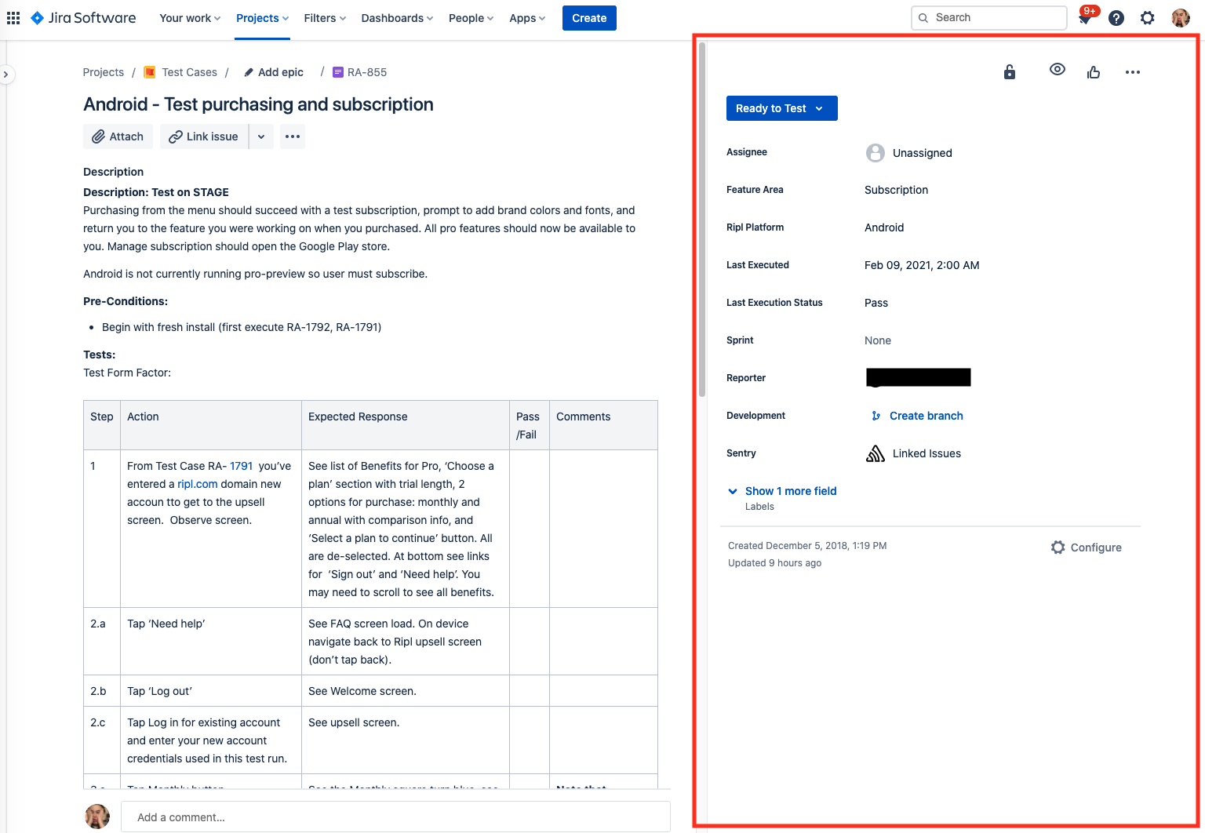Click the RA-855 issue type icon
Screen dimensions: 1205x833
click(338, 72)
